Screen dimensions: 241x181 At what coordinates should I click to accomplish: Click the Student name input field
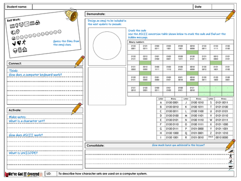112,7
